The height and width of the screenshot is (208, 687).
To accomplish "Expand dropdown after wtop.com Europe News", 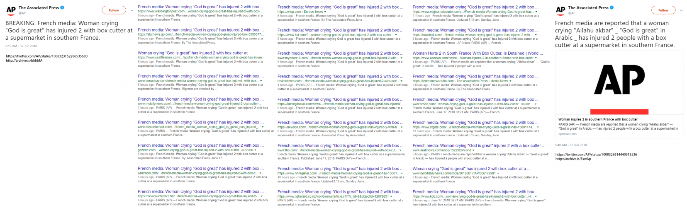I will pos(324,12).
